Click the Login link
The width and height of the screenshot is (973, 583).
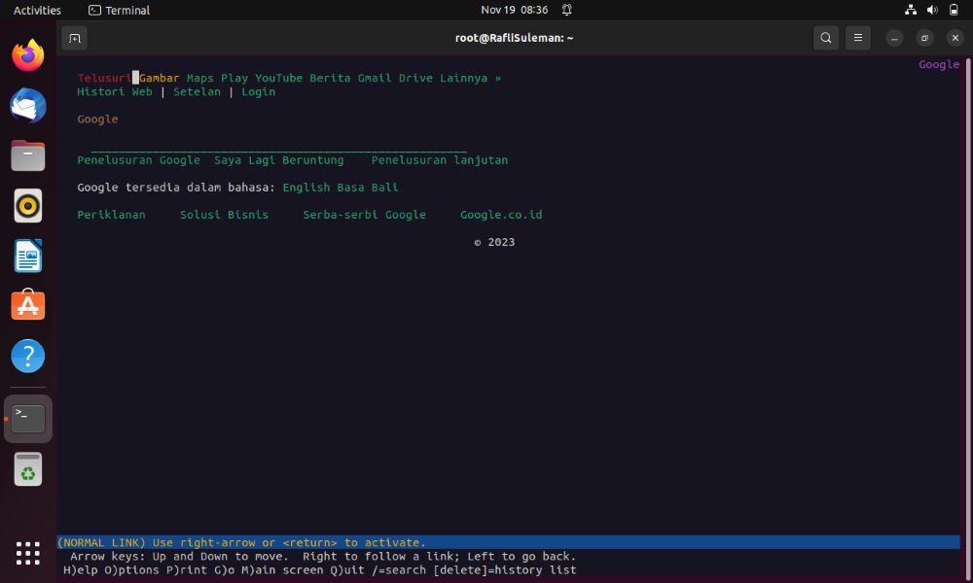[258, 91]
